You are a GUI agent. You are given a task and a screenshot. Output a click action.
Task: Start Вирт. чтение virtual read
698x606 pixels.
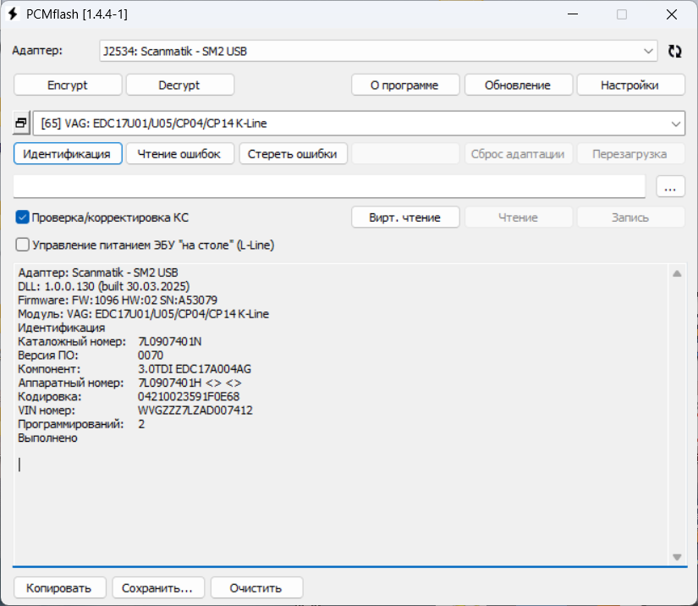click(405, 218)
